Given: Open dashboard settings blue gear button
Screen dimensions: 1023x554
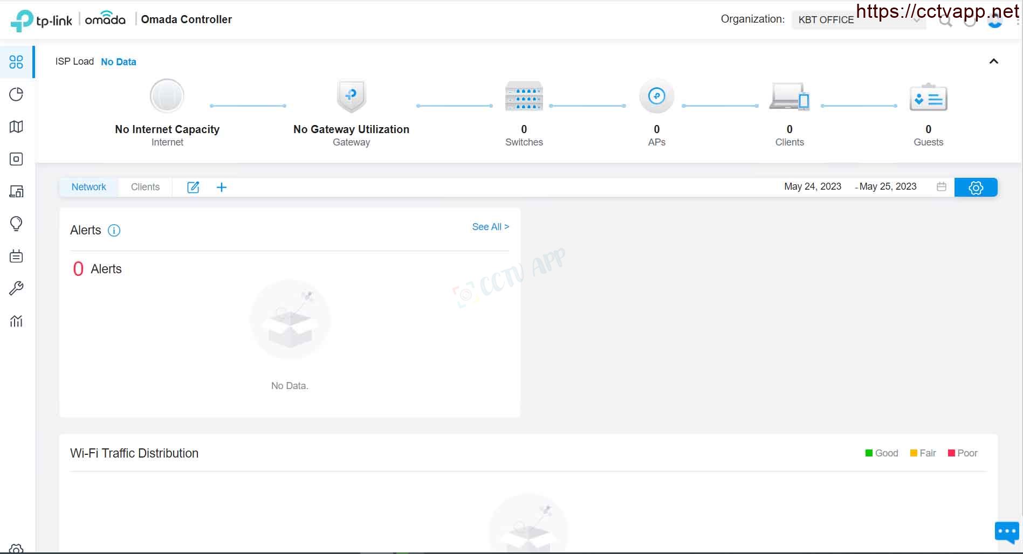Looking at the screenshot, I should tap(976, 187).
